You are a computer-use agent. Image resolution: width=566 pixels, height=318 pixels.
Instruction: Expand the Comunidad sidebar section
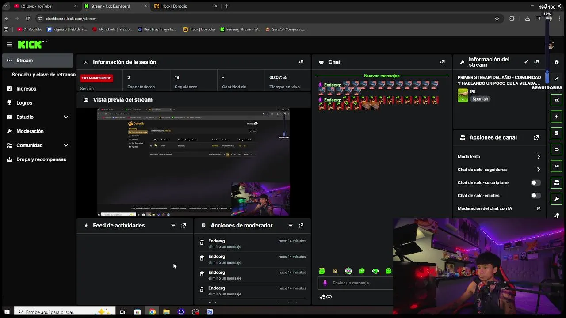coord(66,145)
